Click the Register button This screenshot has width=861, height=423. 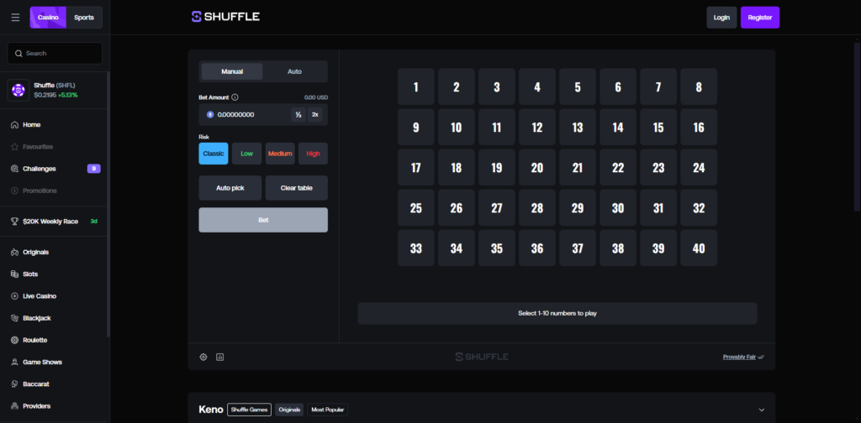click(x=760, y=18)
